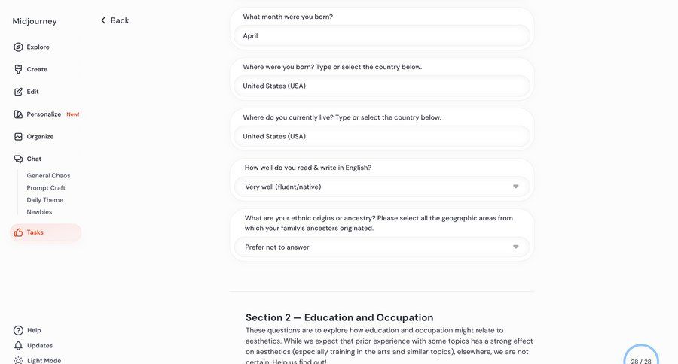Click the current country of residence field
Viewport: 678px width, 364px height.
tap(381, 136)
